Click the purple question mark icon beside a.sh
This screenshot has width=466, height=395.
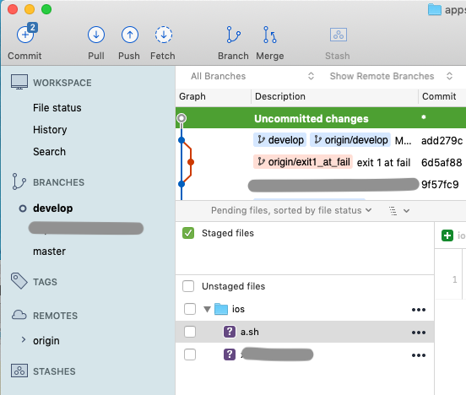(x=230, y=332)
